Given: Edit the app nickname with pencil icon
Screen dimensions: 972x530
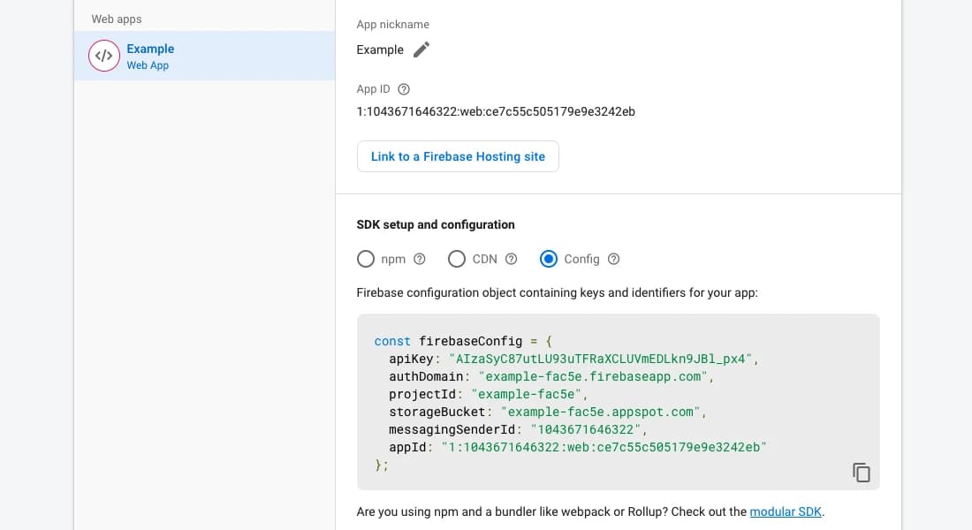Looking at the screenshot, I should tap(421, 49).
